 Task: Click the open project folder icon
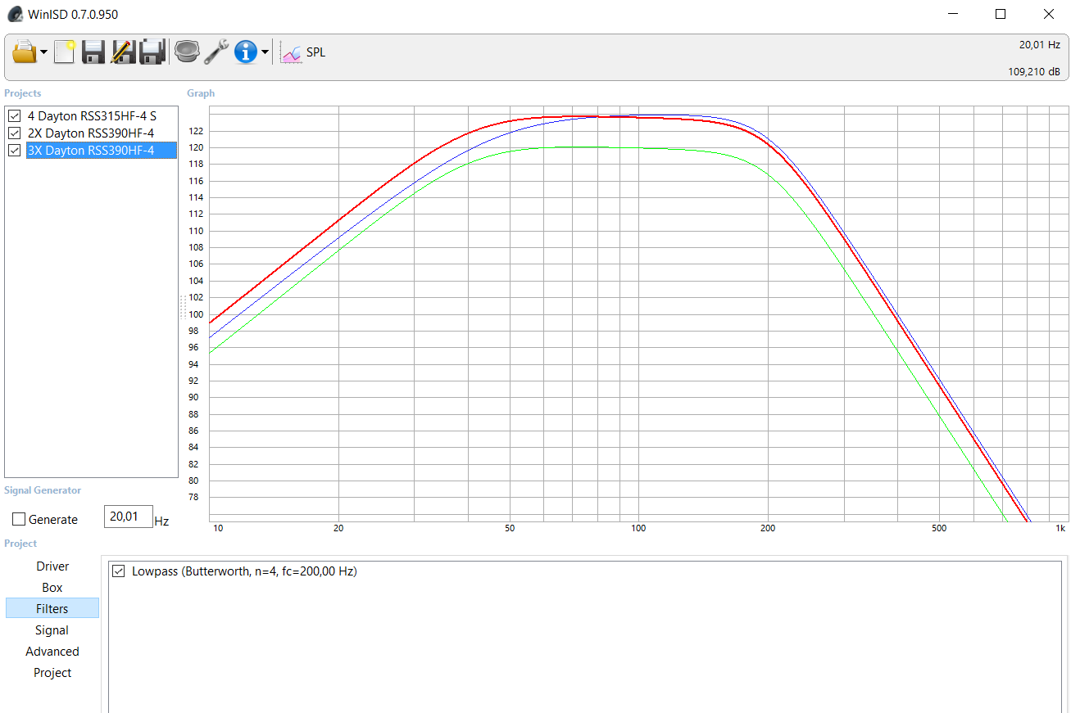coord(24,52)
